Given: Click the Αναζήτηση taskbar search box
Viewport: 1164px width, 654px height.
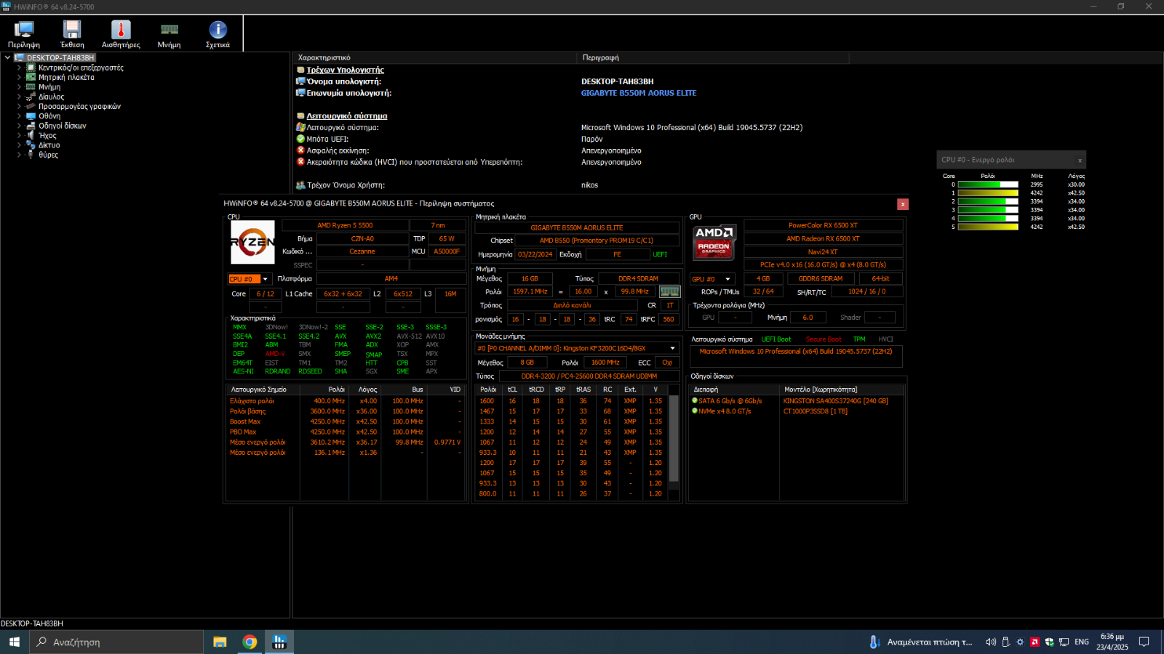Looking at the screenshot, I should 116,642.
